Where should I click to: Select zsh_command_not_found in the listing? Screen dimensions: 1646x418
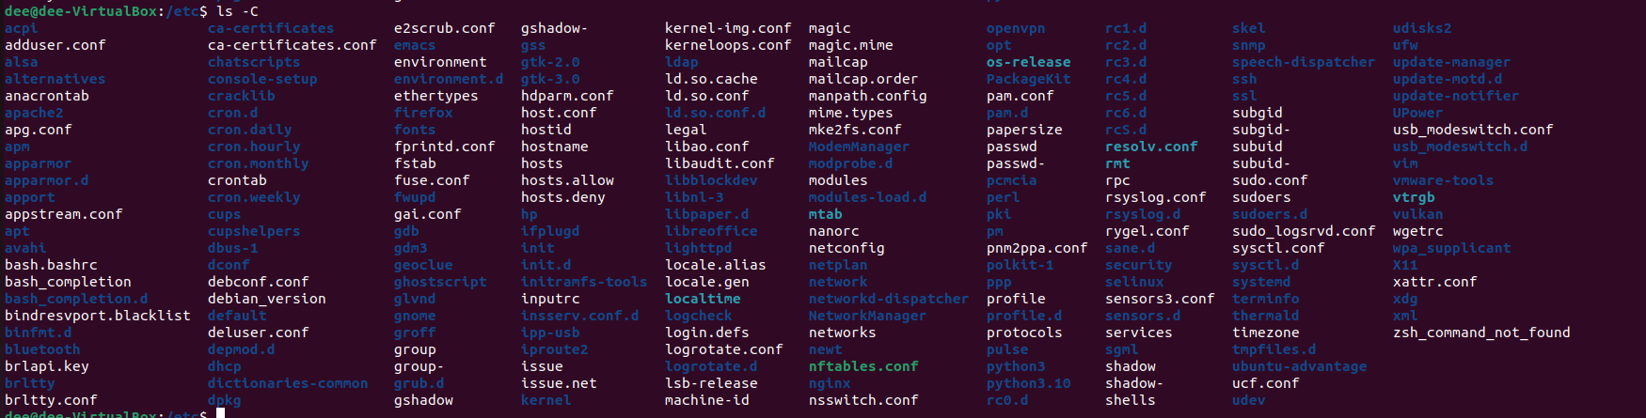(1480, 333)
